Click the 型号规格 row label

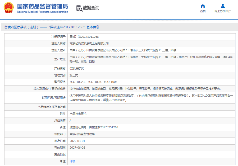tap(60, 82)
